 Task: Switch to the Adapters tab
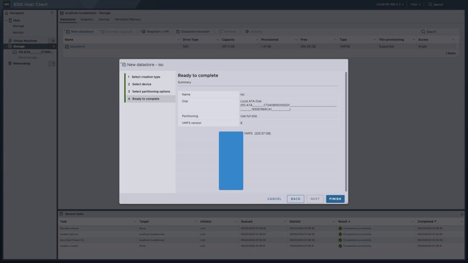coord(87,19)
